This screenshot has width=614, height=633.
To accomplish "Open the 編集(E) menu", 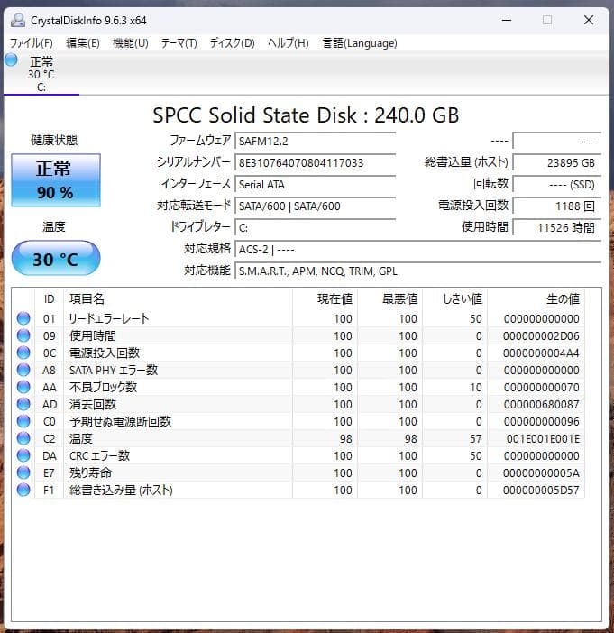I will tap(82, 42).
